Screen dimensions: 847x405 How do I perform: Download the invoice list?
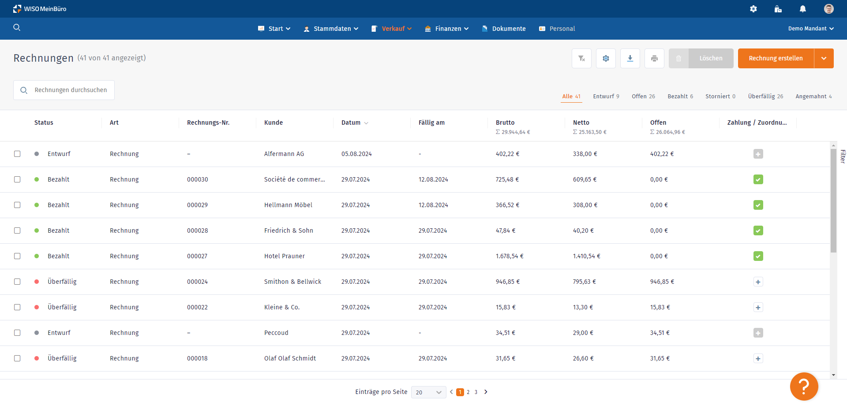pyautogui.click(x=630, y=58)
